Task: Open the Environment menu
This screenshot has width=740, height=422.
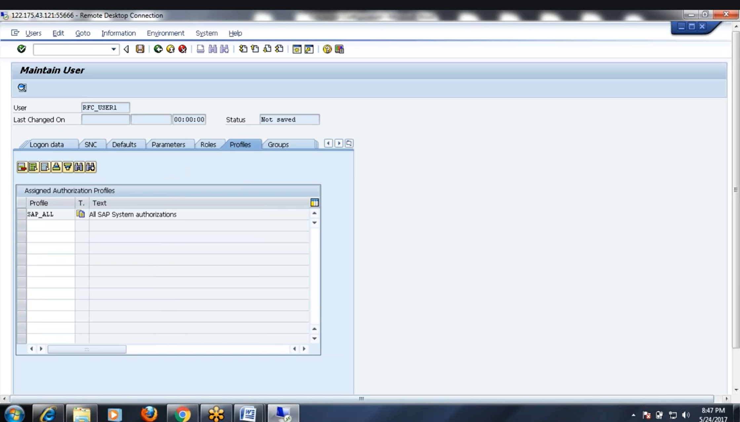Action: tap(166, 33)
